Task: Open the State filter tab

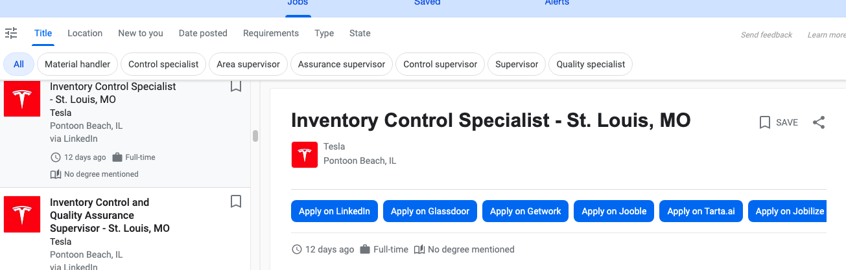Action: pos(360,33)
